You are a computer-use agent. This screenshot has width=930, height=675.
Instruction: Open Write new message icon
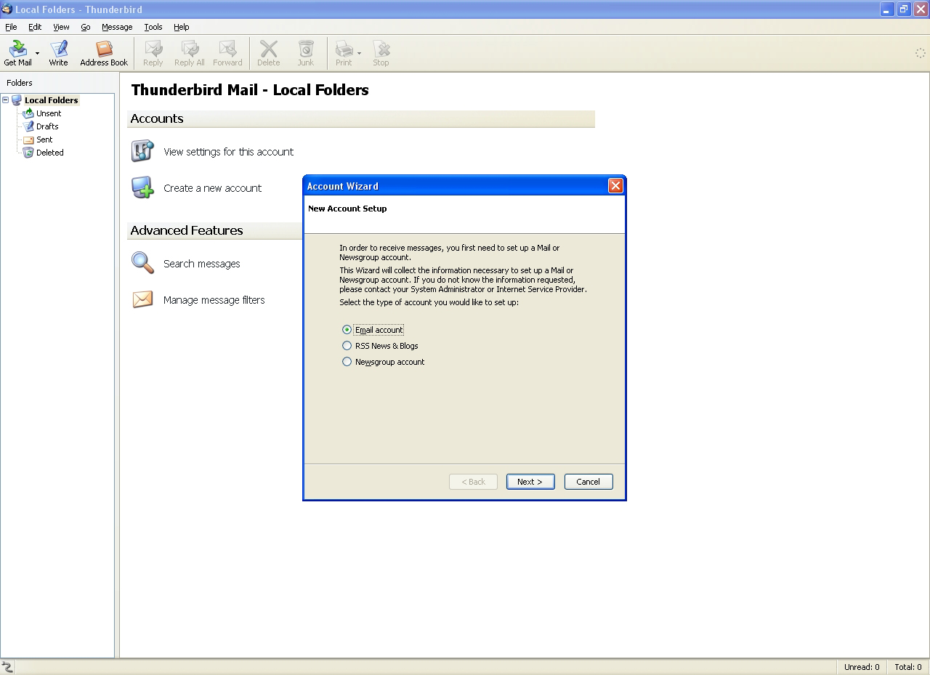pos(58,49)
